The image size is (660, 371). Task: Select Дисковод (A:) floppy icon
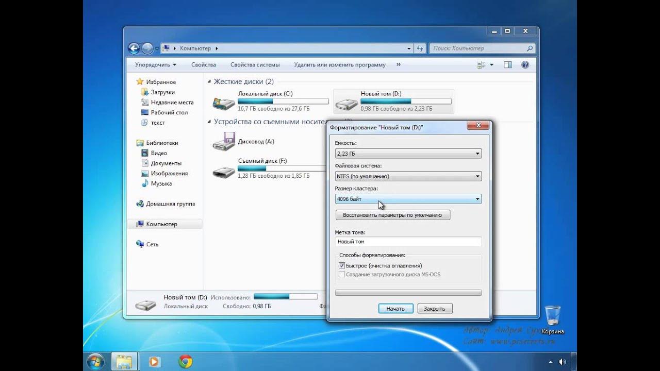(224, 141)
